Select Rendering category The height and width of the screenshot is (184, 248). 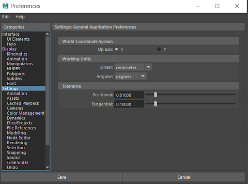(17, 143)
